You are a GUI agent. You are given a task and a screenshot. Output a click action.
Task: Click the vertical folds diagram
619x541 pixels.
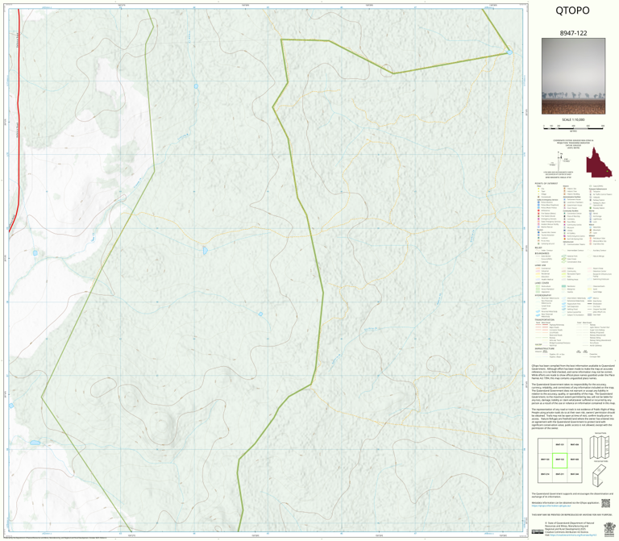(x=600, y=447)
